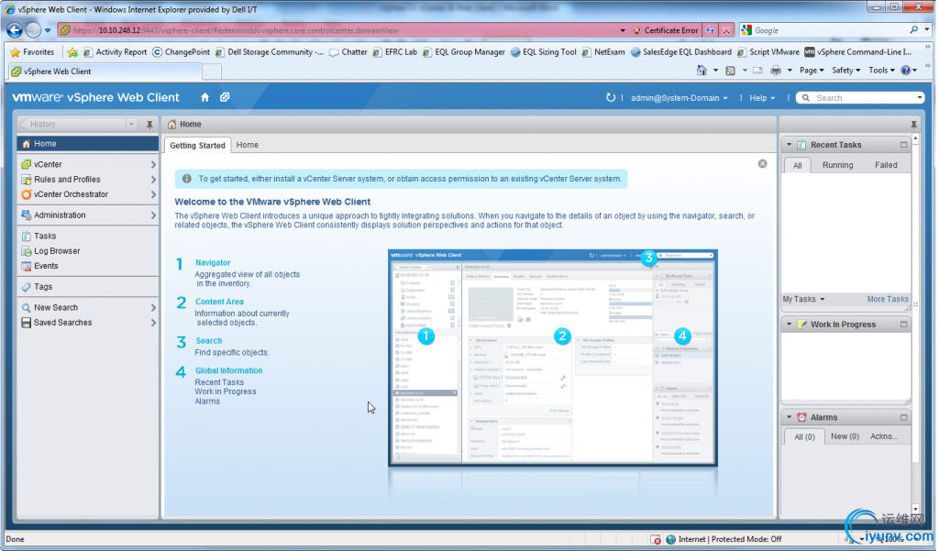This screenshot has width=939, height=551.
Task: Click the browser Stop loading icon
Action: coord(726,30)
